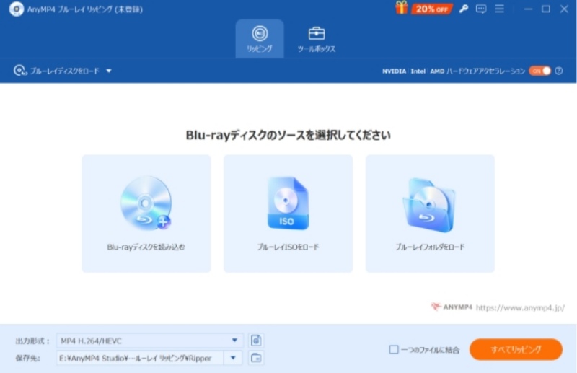Select ブルーレイフォルダをロード card

430,214
